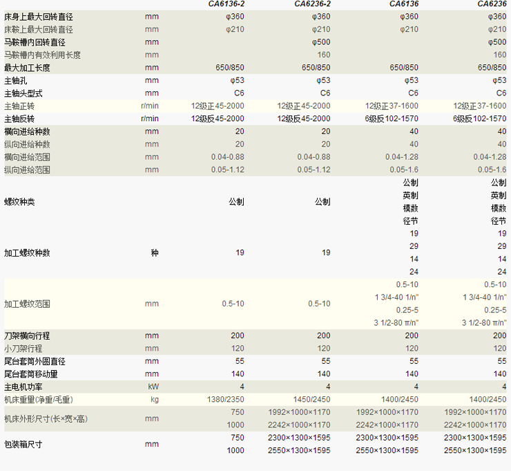
Task: Click the 主电机功率 row label
Action: [23, 387]
